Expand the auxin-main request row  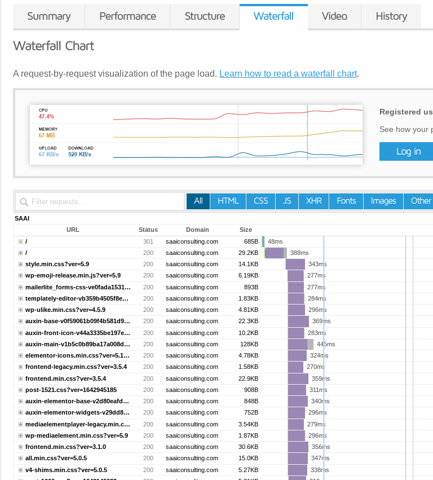20,344
